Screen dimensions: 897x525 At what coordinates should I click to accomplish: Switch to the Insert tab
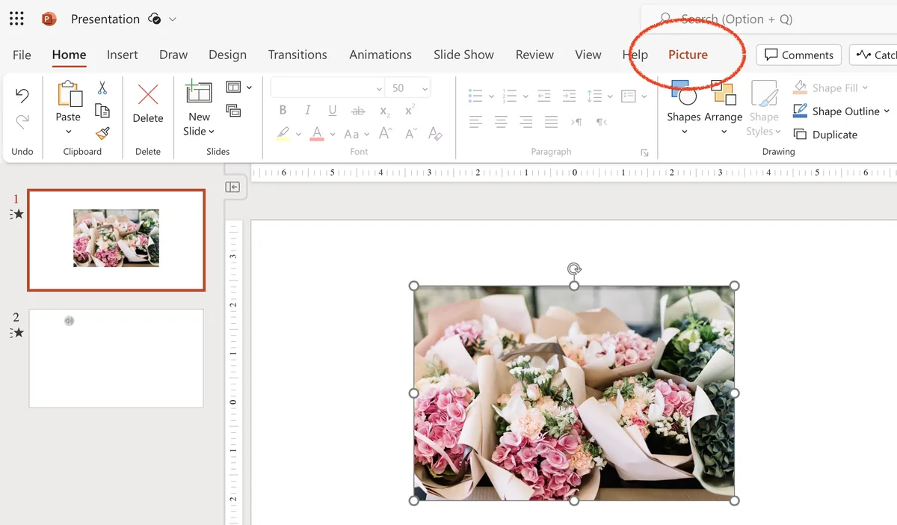[x=123, y=55]
